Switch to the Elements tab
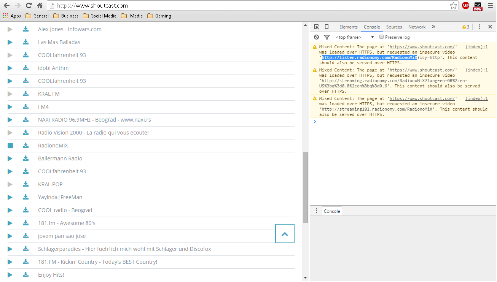The image size is (497, 282). pos(349,27)
